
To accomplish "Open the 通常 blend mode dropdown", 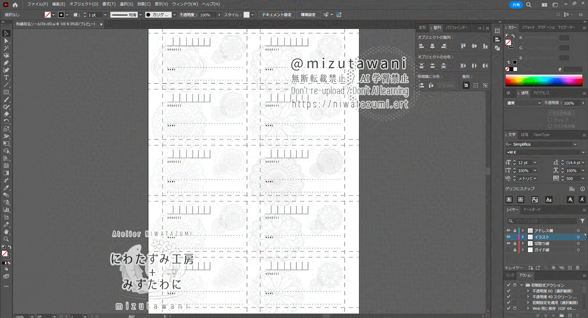I will 524,103.
